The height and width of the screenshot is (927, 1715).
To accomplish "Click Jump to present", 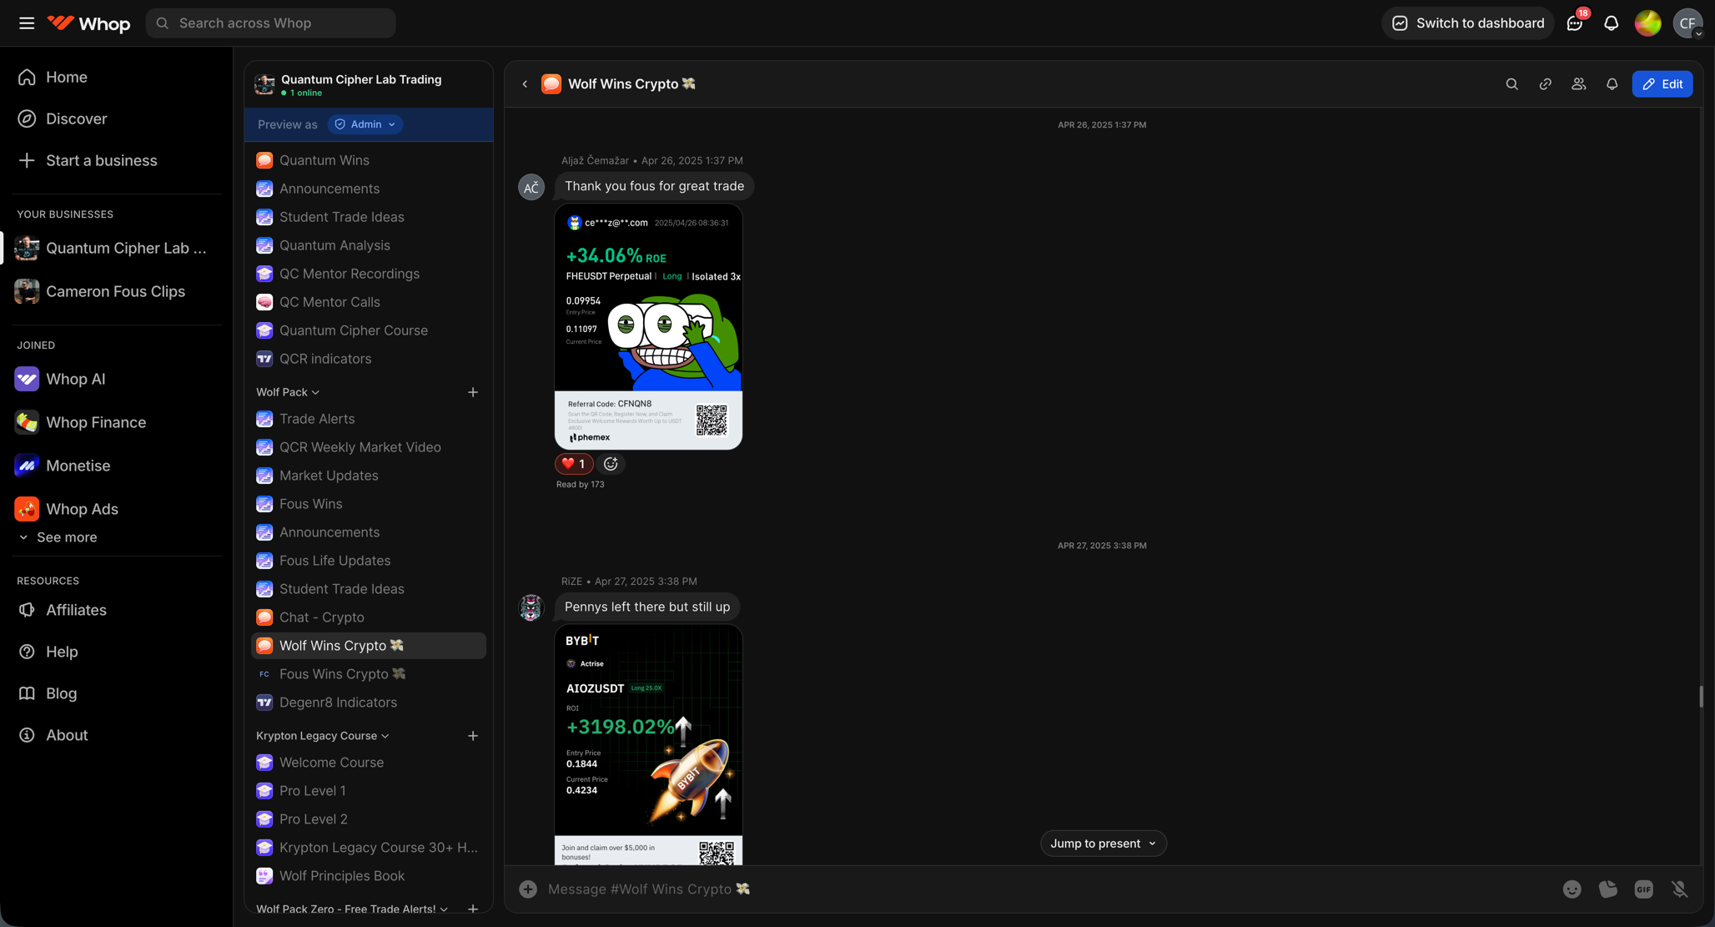I will pos(1103,844).
